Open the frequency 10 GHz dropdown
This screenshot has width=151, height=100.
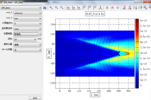tap(25, 39)
